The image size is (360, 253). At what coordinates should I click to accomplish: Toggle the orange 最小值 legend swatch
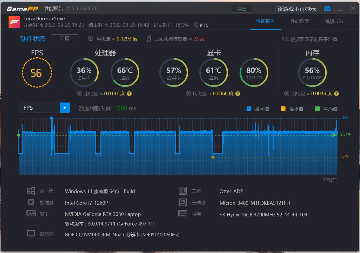click(x=283, y=109)
